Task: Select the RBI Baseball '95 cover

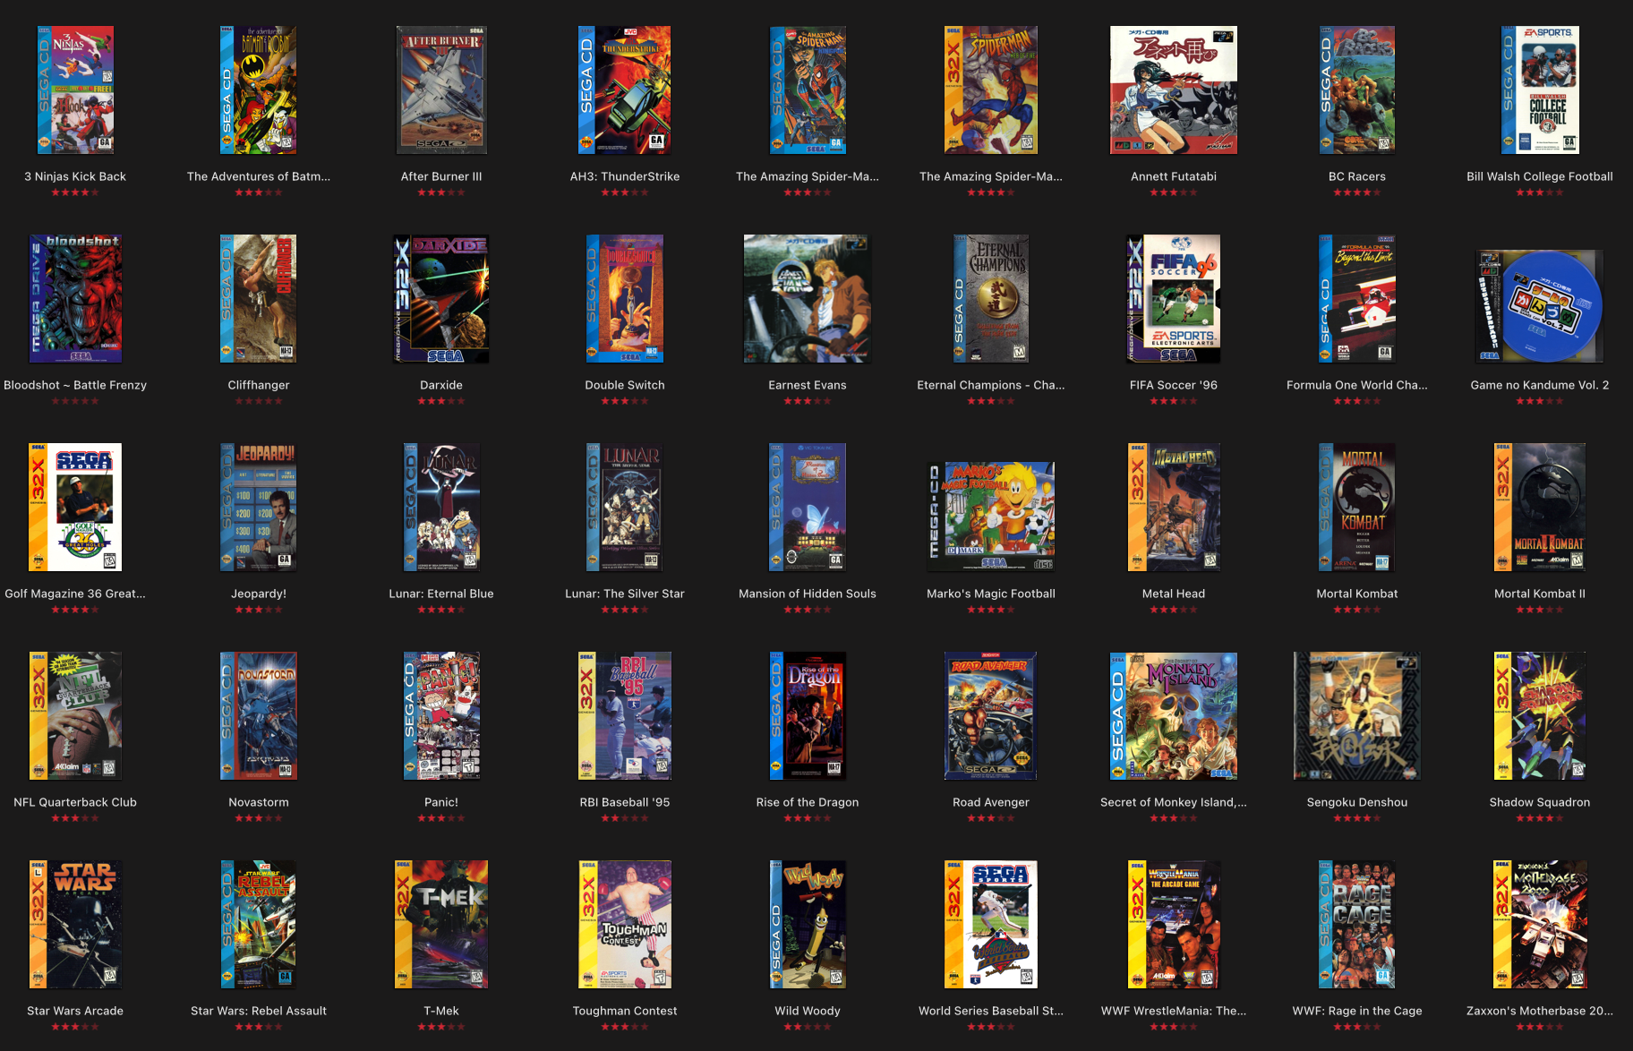Action: click(x=625, y=715)
